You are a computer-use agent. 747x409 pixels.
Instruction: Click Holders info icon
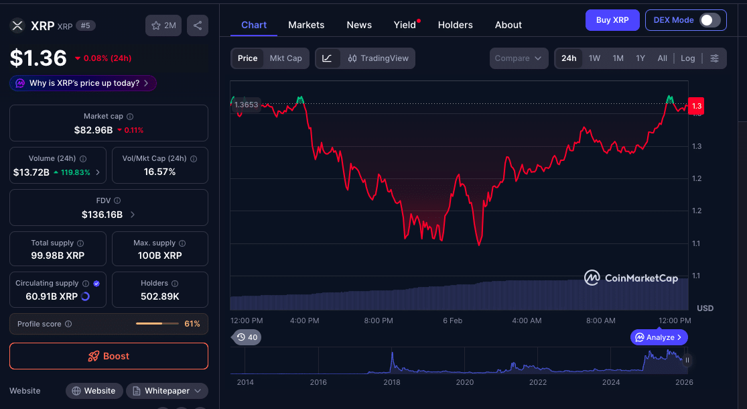(x=175, y=283)
